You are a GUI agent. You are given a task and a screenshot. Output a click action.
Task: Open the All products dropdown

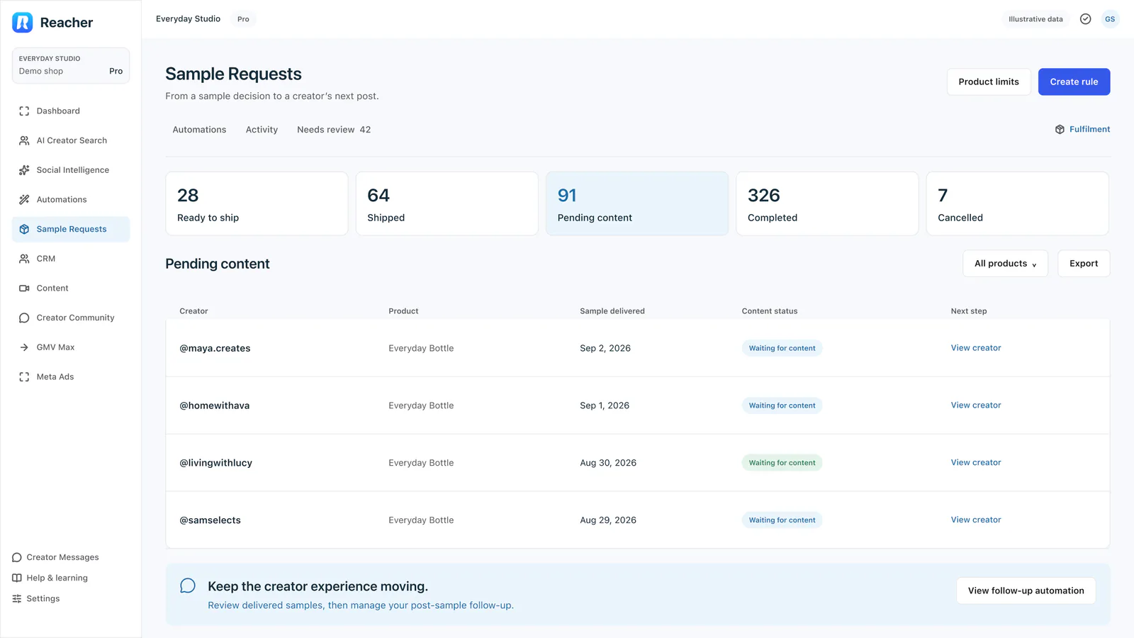pos(1005,264)
